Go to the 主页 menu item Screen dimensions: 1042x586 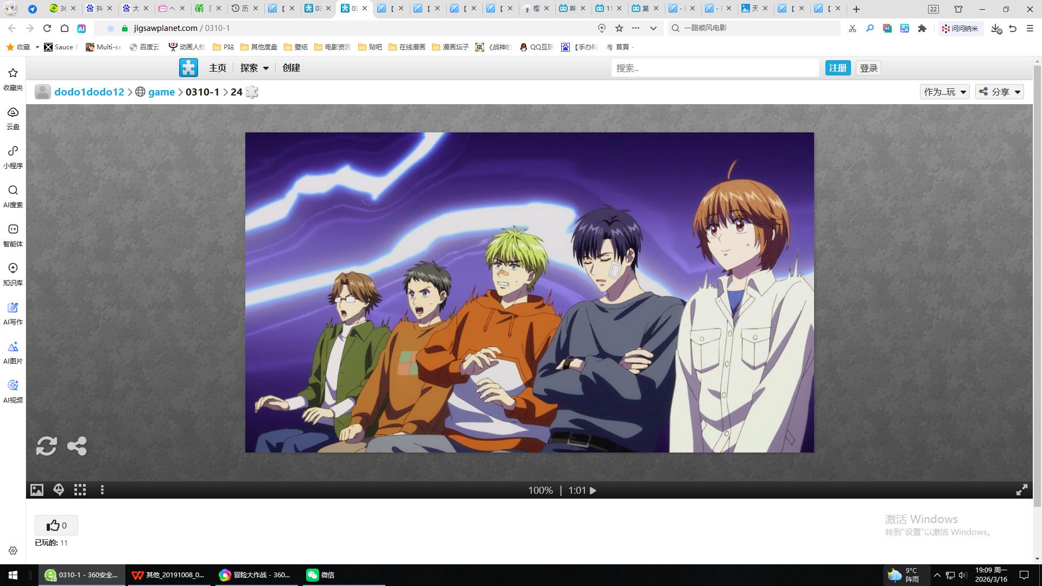217,68
